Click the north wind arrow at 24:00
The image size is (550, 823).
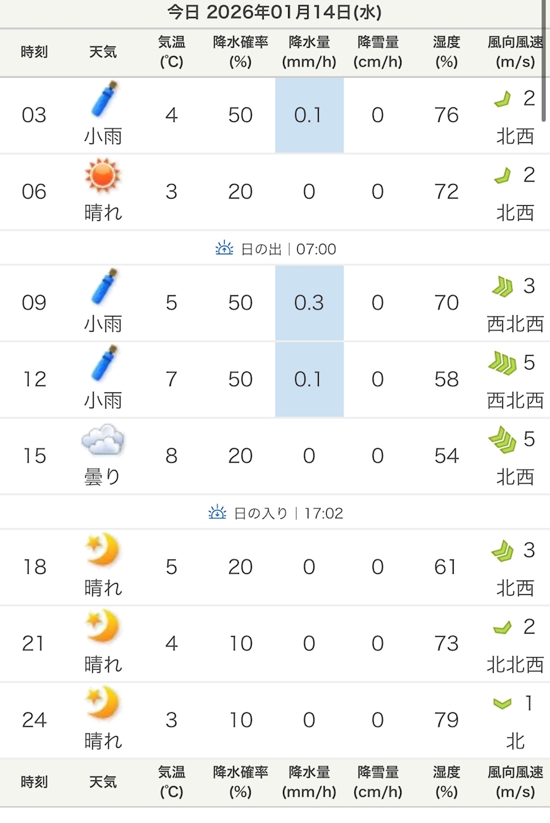pos(502,704)
